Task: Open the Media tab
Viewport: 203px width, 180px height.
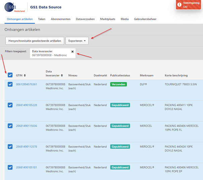Action: click(x=124, y=19)
